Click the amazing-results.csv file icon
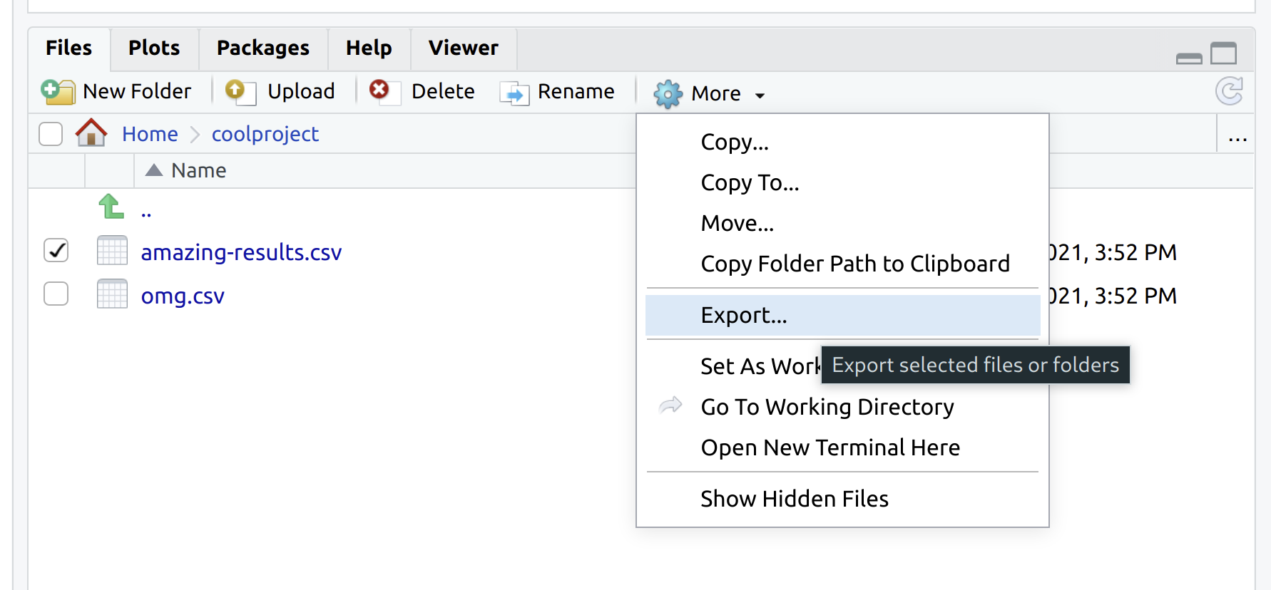Screen dimensions: 1271x590 tap(112, 251)
